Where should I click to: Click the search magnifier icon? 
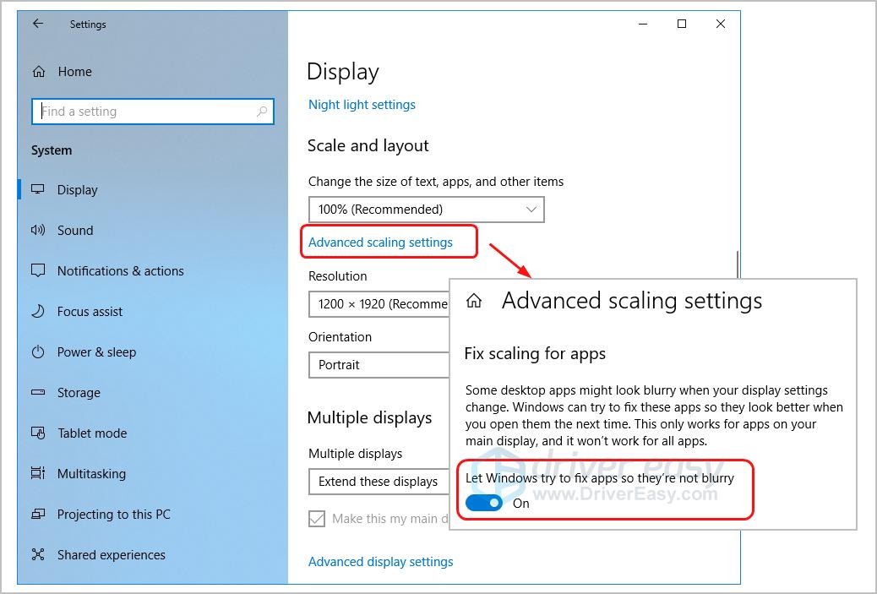coord(262,112)
